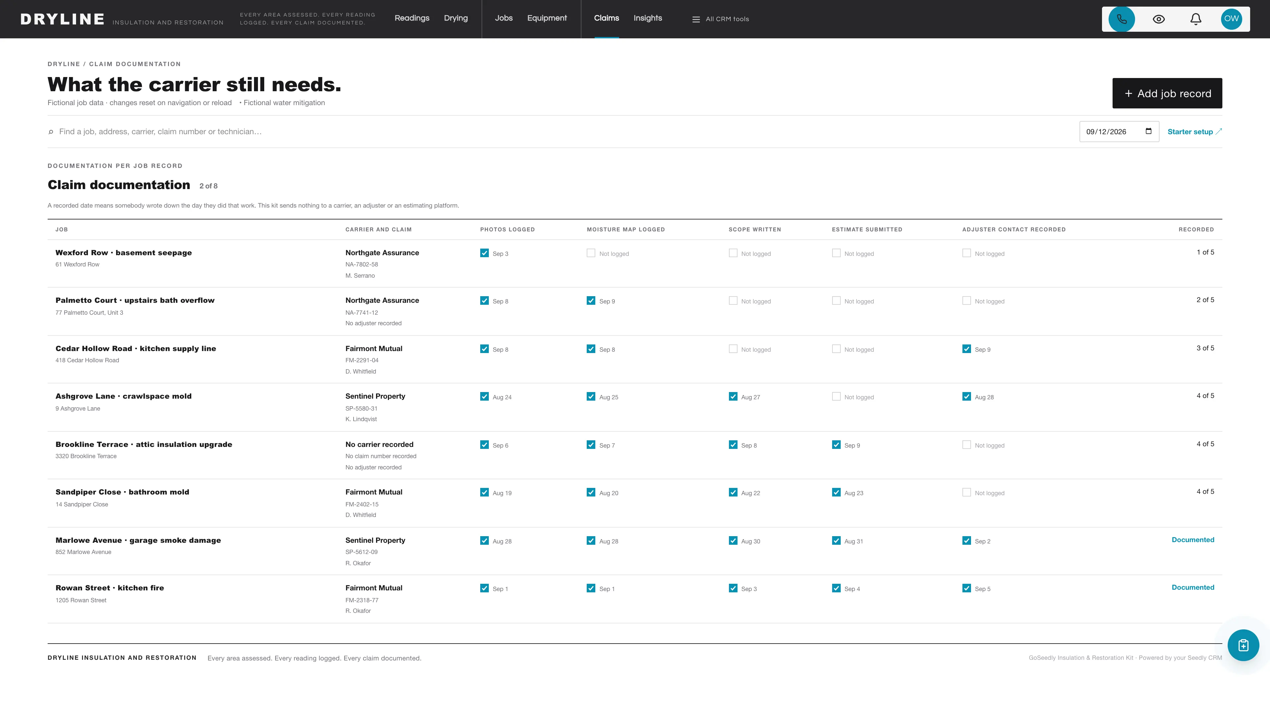Click the DRYLINE logo
This screenshot has width=1270, height=714.
(x=62, y=19)
